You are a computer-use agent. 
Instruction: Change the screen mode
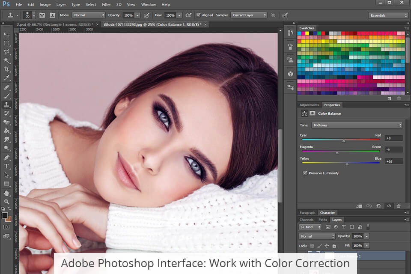tap(6, 236)
